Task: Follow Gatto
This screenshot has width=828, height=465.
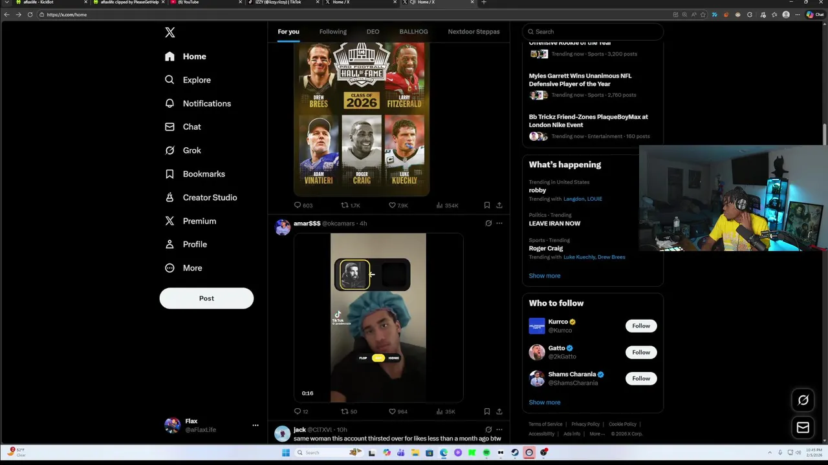Action: point(641,353)
